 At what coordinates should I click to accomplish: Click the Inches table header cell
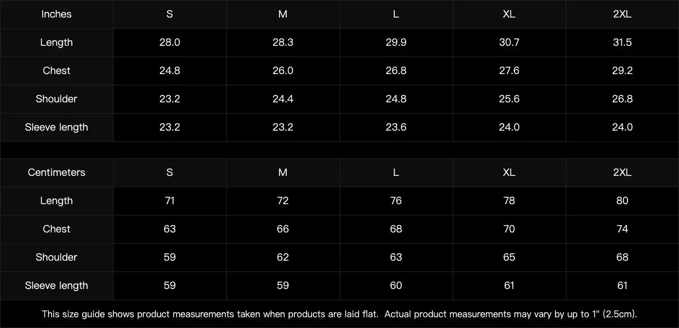pyautogui.click(x=57, y=14)
